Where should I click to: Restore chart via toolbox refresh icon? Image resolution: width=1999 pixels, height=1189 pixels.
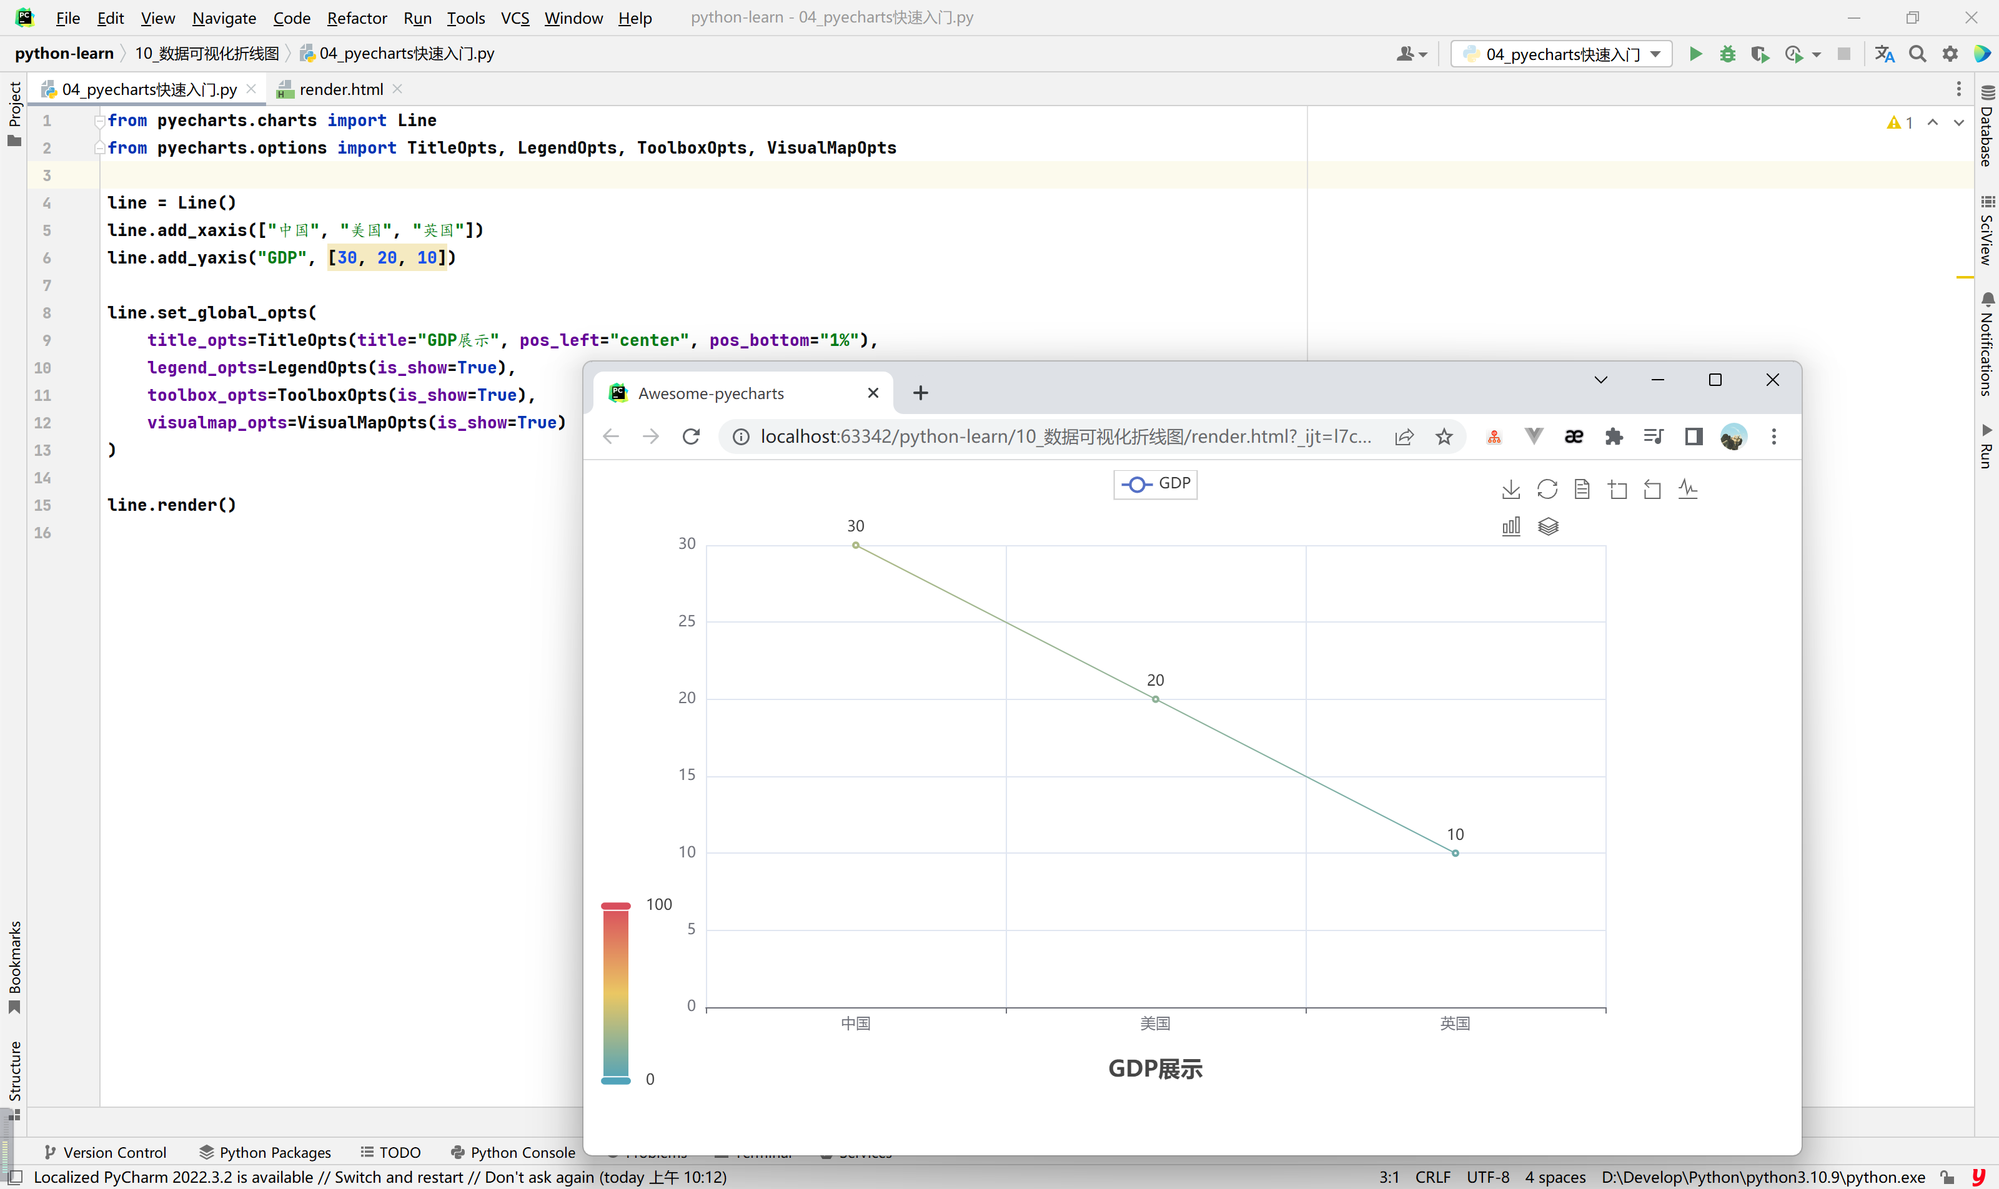click(1547, 489)
